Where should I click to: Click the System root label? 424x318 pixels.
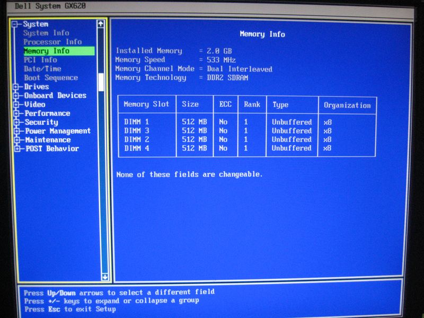coord(36,24)
